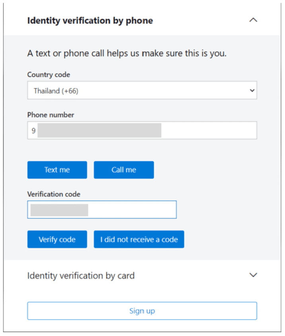Click the Identity verification by phone heading

pos(90,21)
